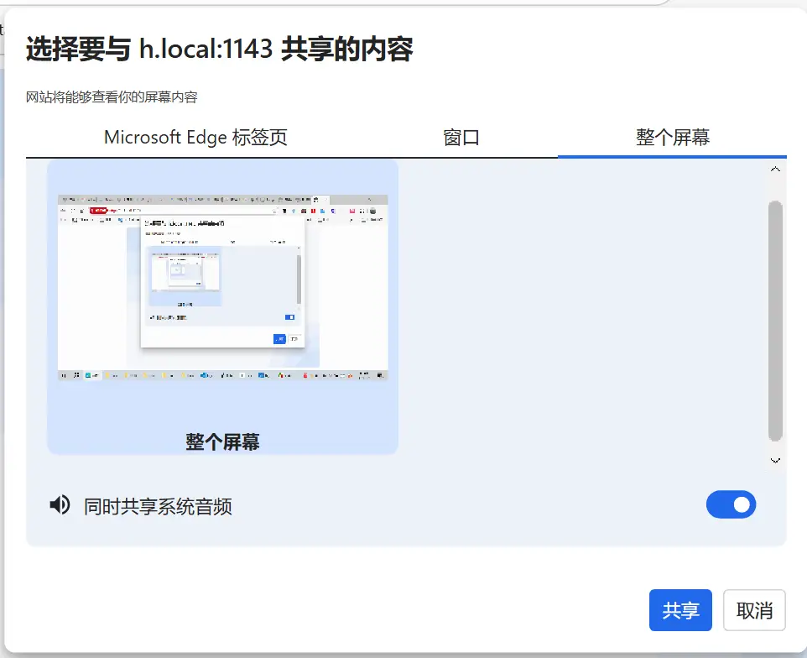Switch to the Microsoft Edge 标签页 tab
Viewport: 807px width, 658px height.
coord(195,138)
